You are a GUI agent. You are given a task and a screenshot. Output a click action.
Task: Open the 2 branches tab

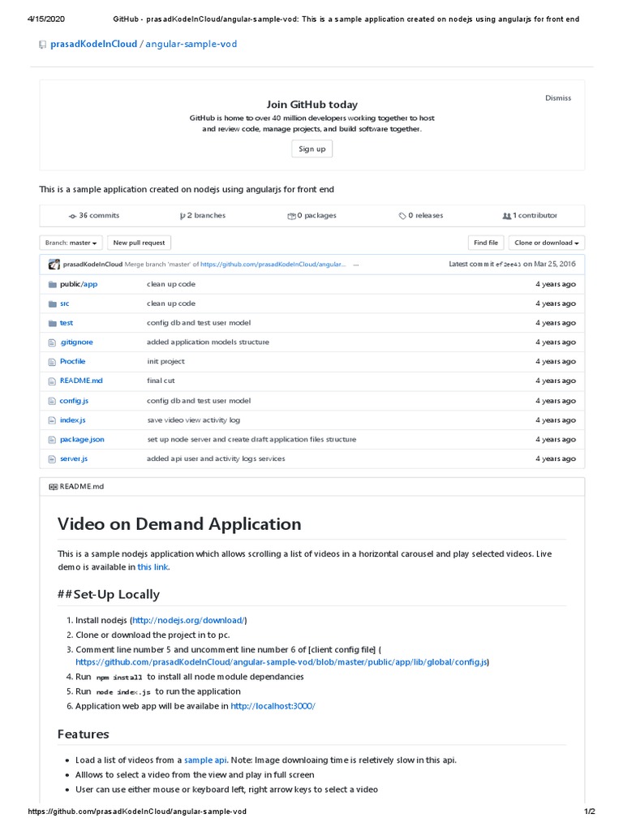207,216
